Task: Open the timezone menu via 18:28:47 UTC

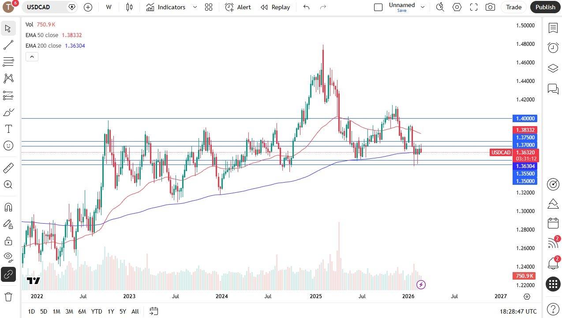Action: click(x=518, y=311)
